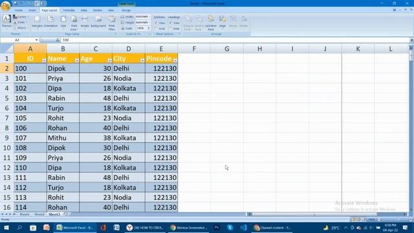Screen dimensions: 414x233
Task: Open the Age column filter dropdown
Action: click(109, 60)
